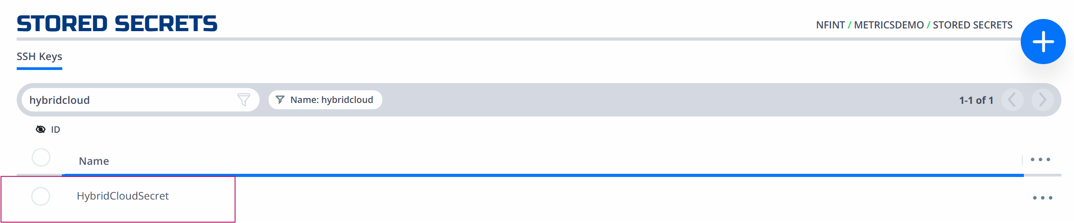
Task: Go to previous page arrow
Action: 1012,100
